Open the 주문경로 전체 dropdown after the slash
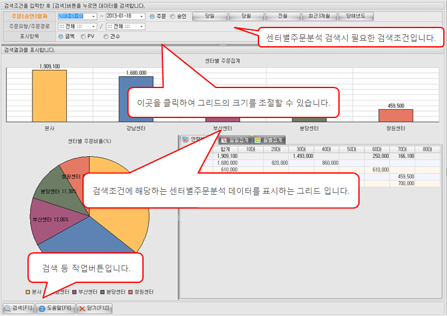 pos(125,26)
